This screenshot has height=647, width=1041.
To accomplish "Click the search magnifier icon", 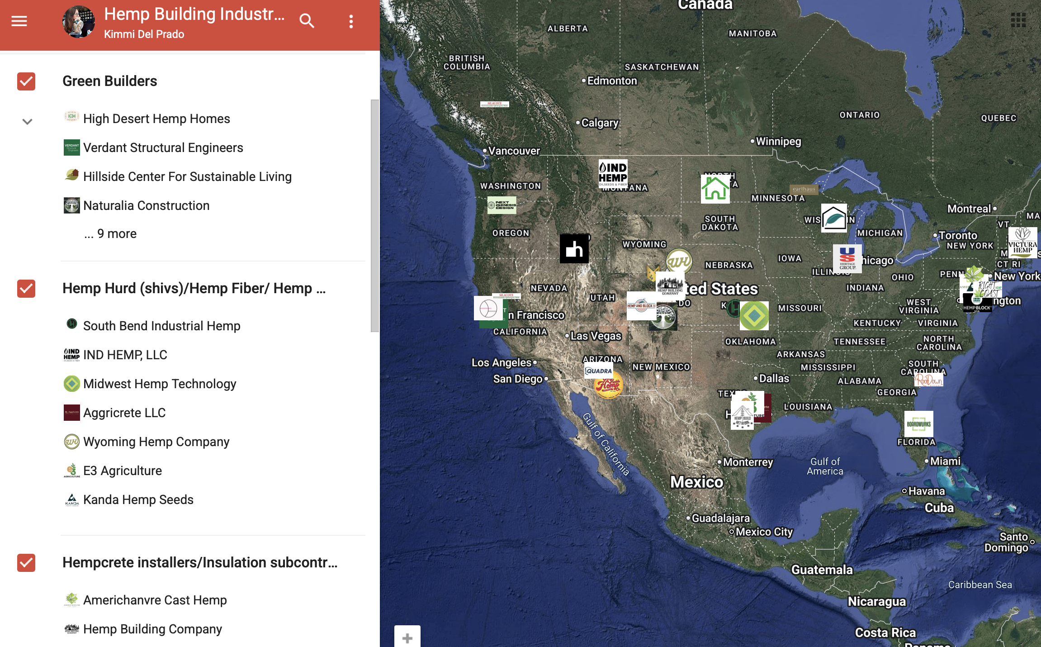I will (x=307, y=21).
